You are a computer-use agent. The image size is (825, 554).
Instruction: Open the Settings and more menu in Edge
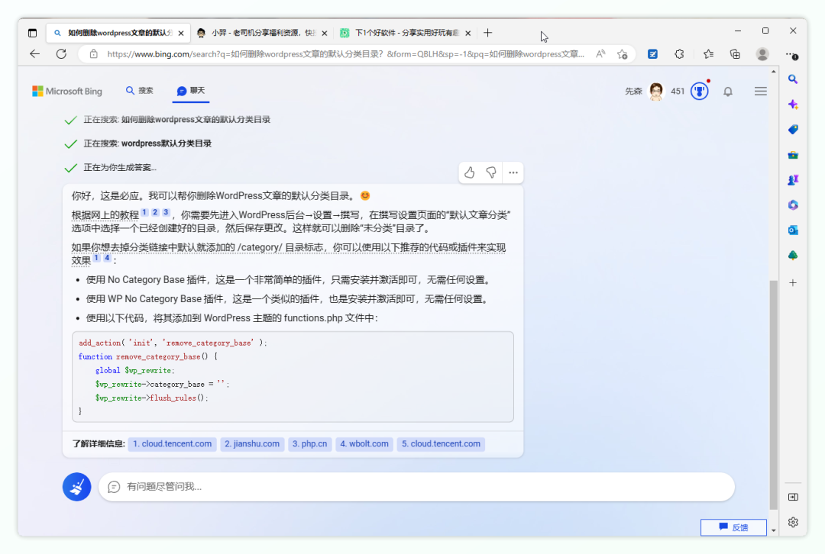tap(792, 54)
